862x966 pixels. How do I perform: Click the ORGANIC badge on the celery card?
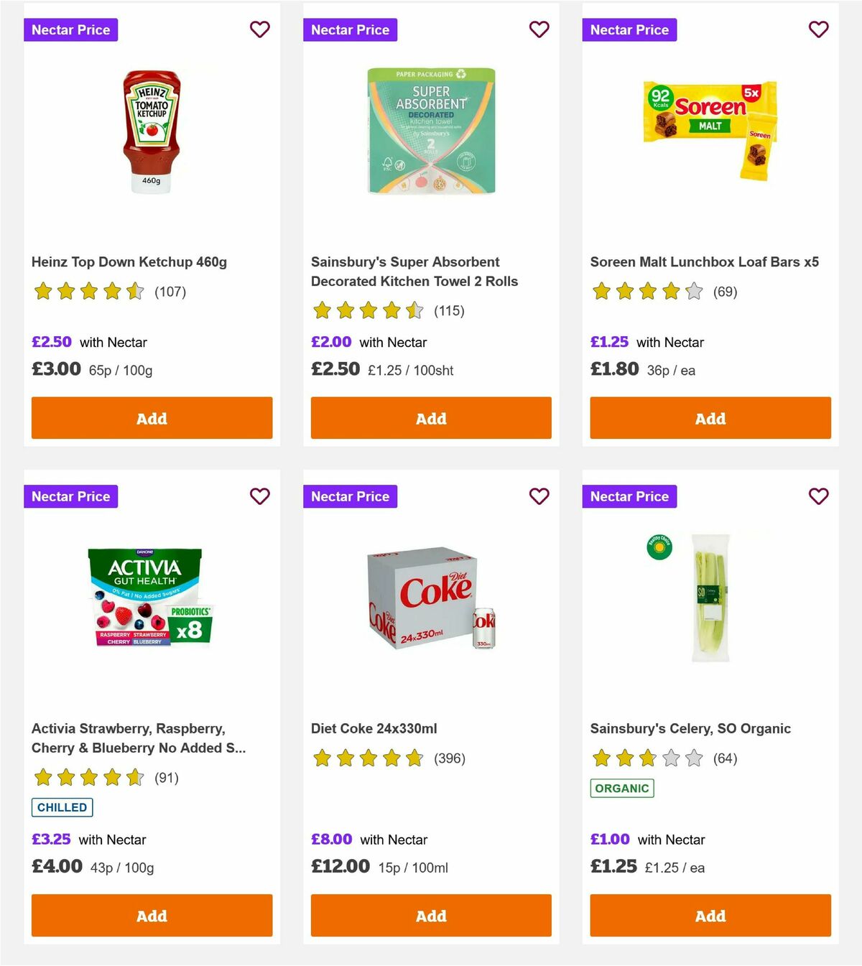click(622, 788)
